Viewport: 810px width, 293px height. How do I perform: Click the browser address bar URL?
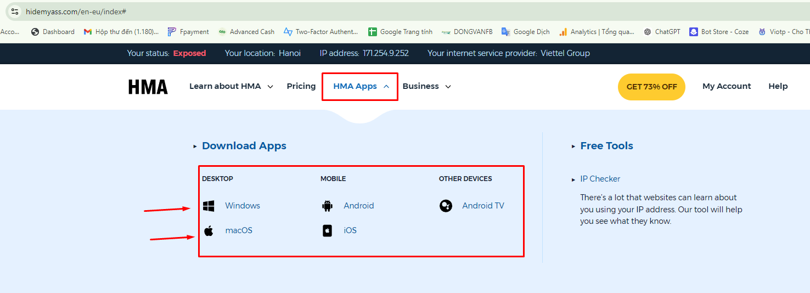(76, 12)
